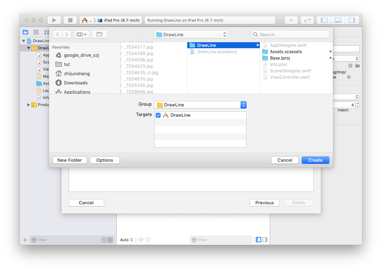Toggle the code review arrows button

307,20
